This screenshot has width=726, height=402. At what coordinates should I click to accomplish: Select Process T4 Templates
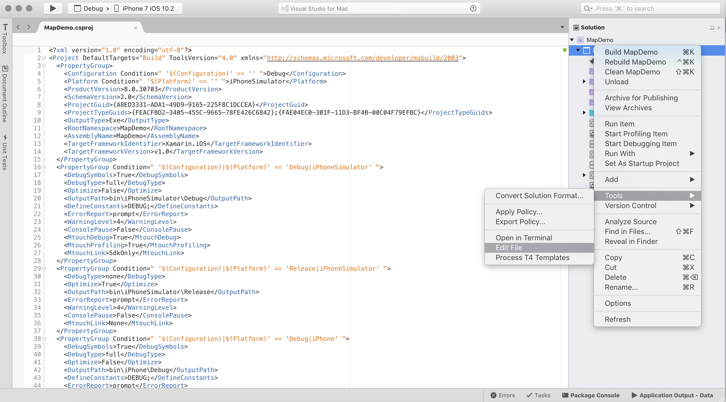[x=539, y=257]
